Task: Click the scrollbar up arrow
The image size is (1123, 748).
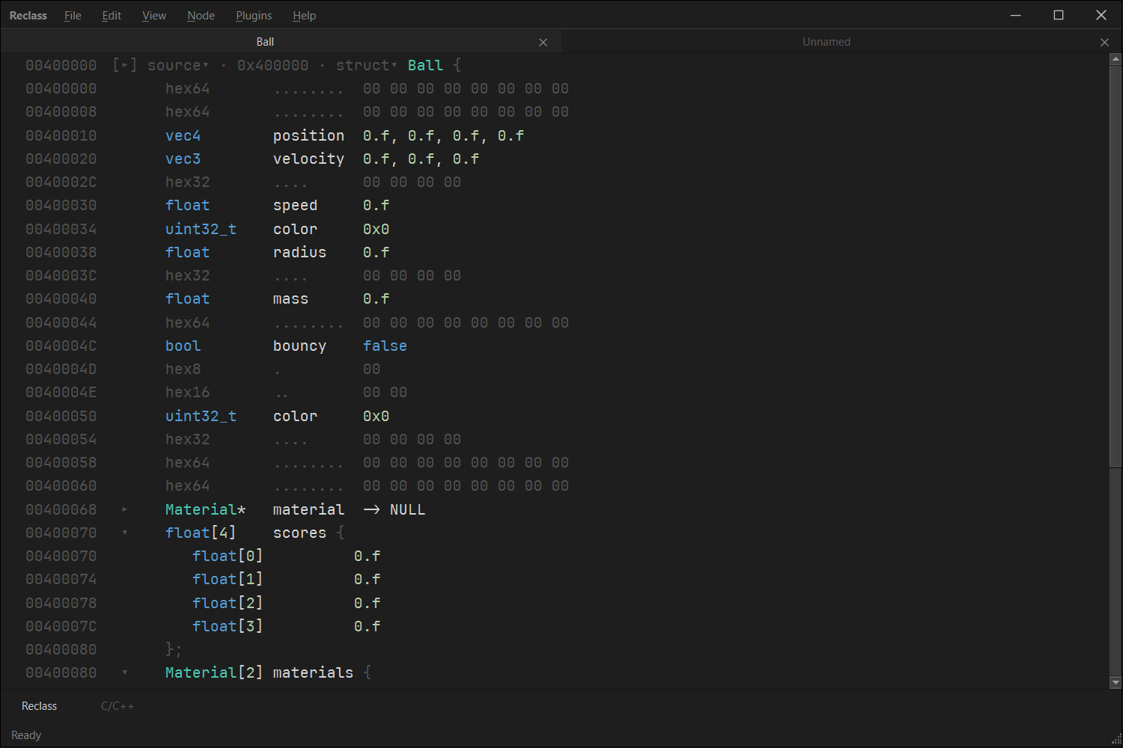Action: (x=1116, y=58)
